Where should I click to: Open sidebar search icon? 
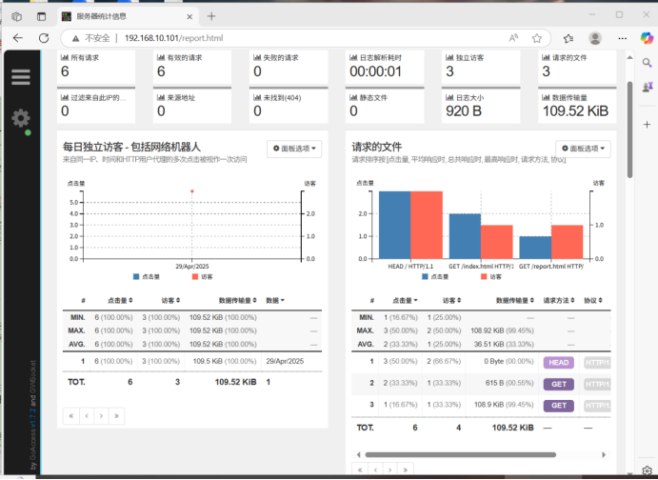pos(647,63)
